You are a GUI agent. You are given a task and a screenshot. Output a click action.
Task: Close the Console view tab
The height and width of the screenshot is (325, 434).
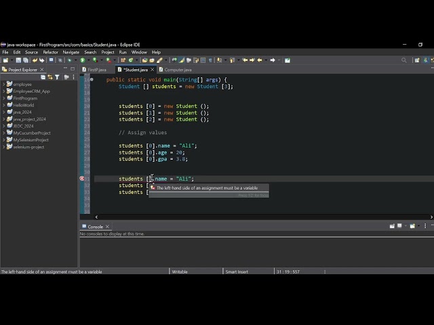(107, 227)
